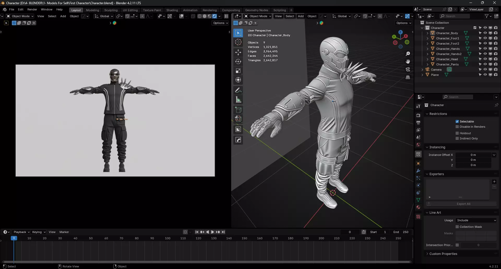The height and width of the screenshot is (269, 501).
Task: Select the Annotate tool
Action: pyautogui.click(x=238, y=90)
